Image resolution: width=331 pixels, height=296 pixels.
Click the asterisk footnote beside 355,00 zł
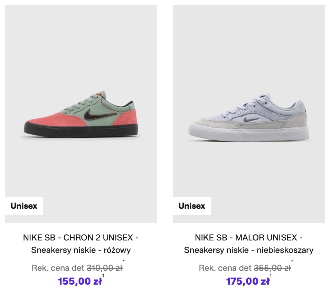tap(292, 262)
